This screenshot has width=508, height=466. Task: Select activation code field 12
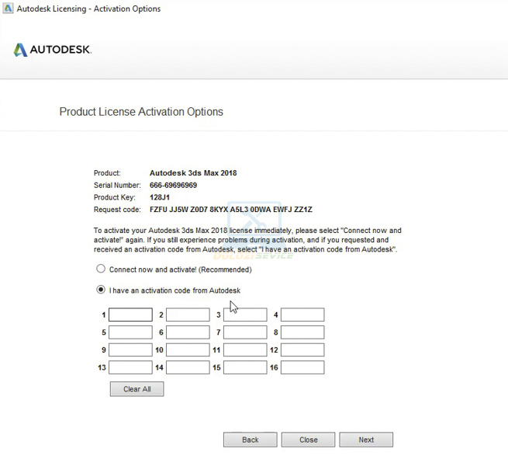[302, 350]
